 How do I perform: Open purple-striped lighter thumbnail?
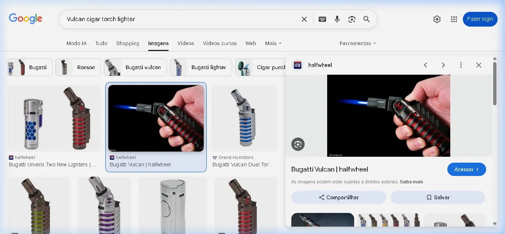coord(104,205)
